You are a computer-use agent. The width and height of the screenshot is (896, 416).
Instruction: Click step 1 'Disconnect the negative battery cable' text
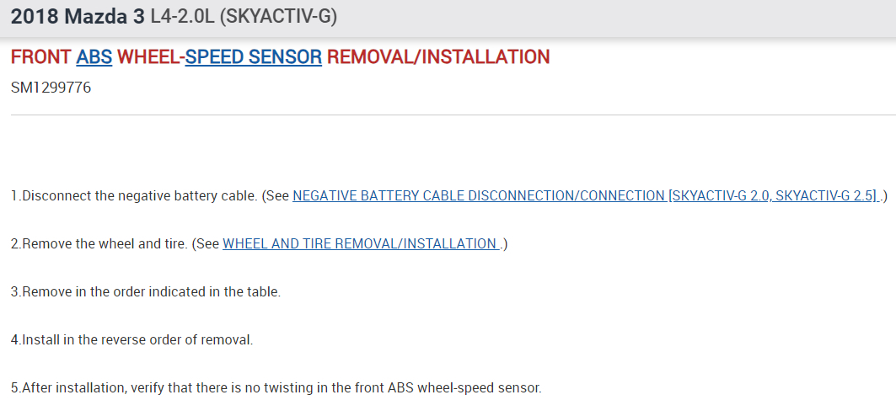[135, 195]
